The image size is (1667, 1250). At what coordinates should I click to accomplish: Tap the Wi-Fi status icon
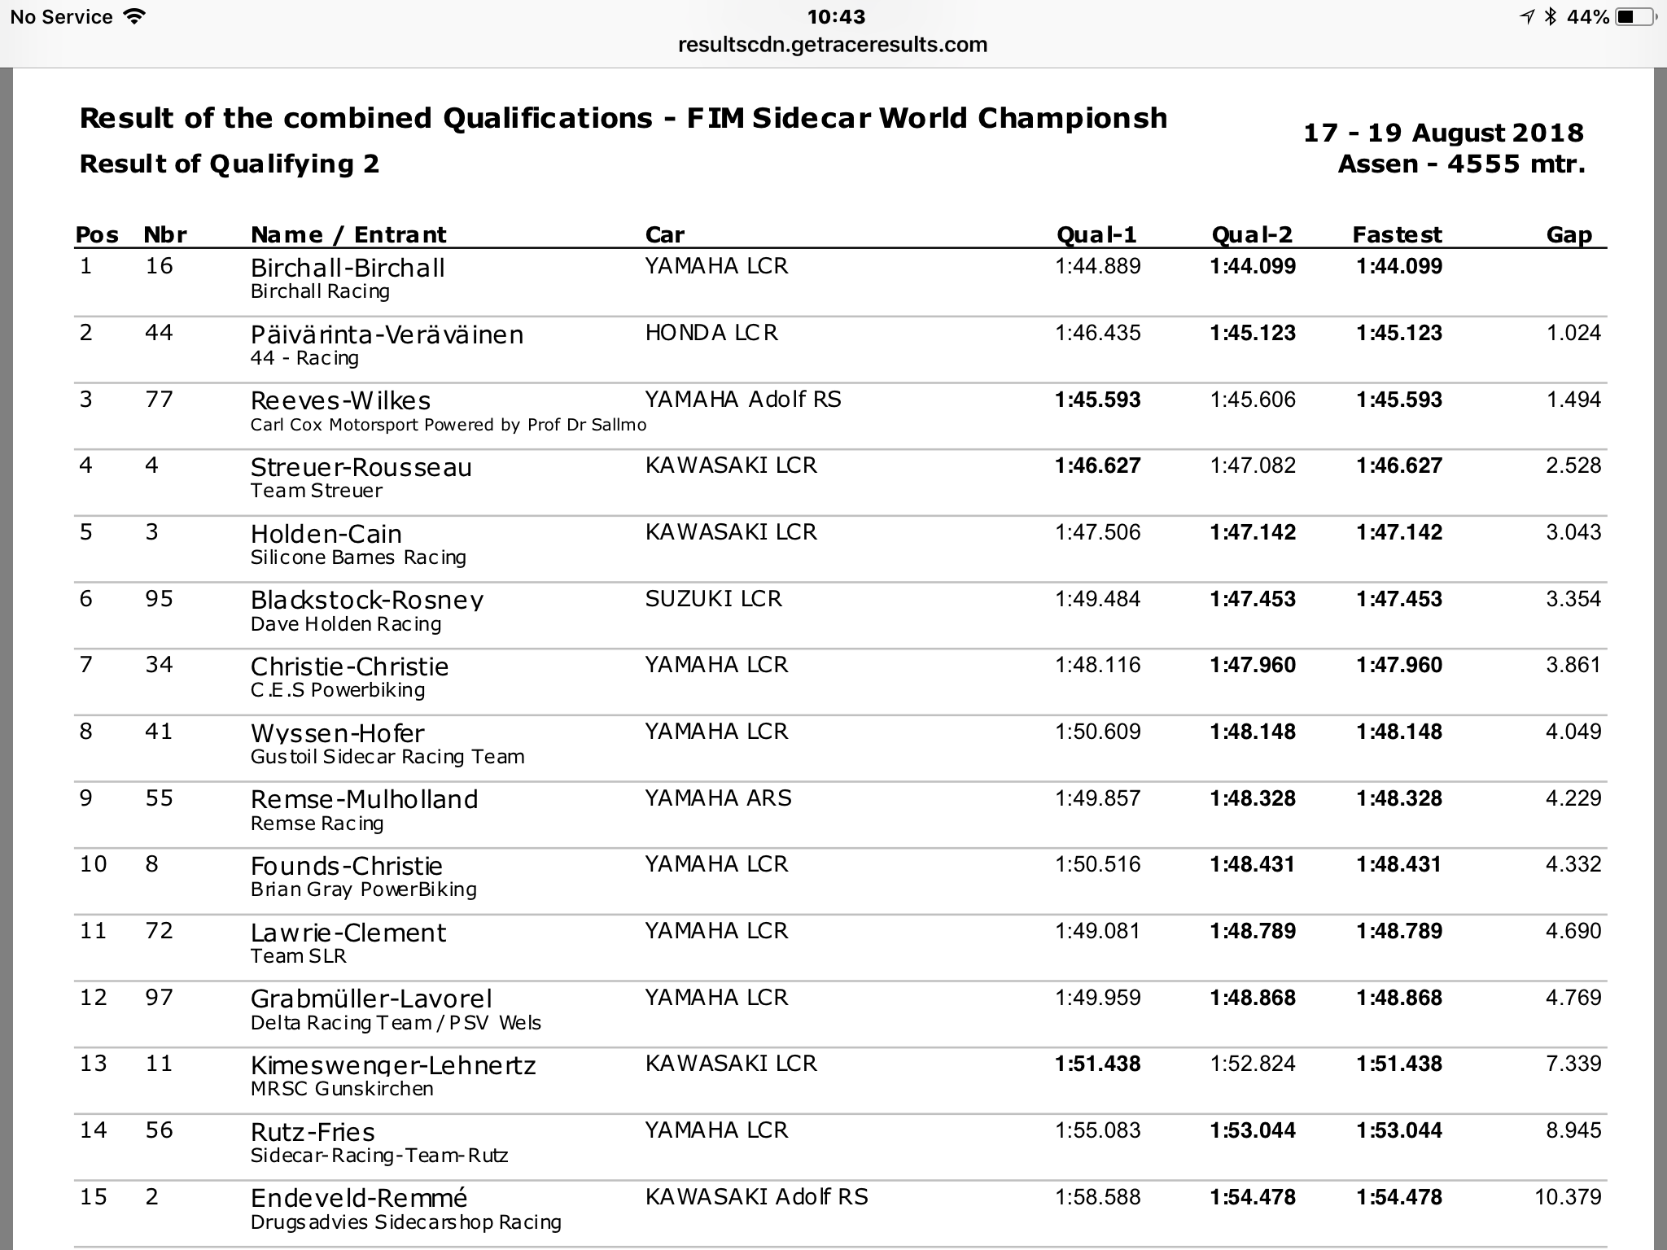pos(135,16)
